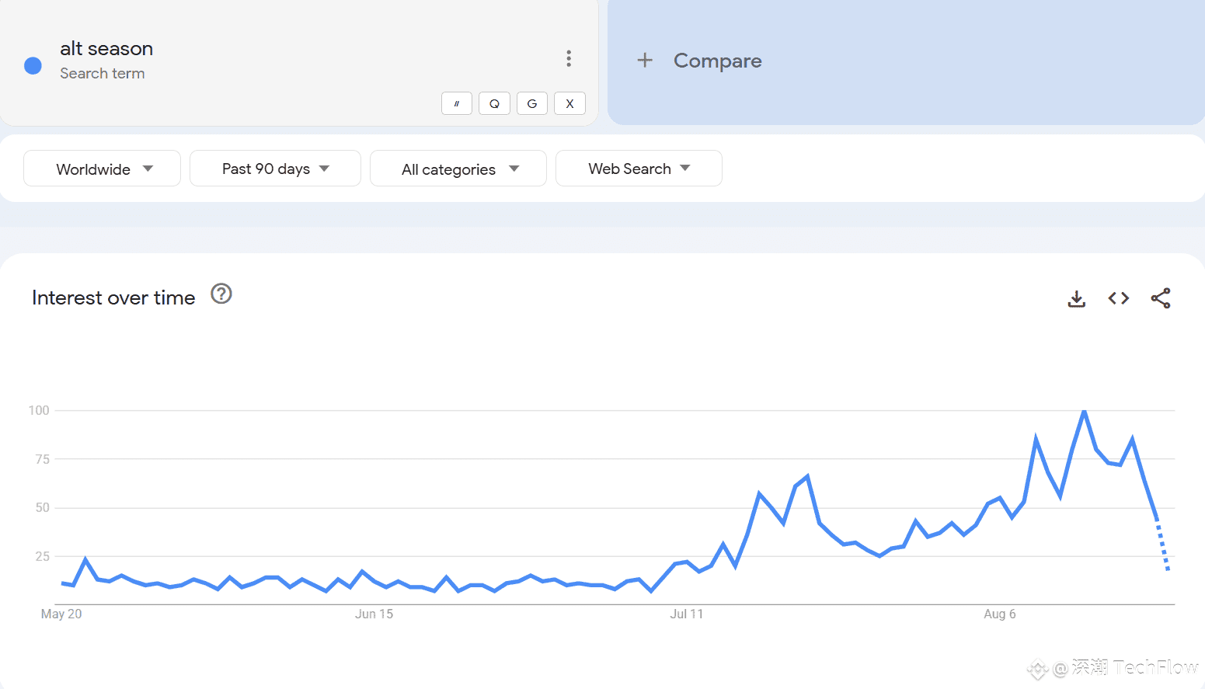
Task: Open help for Interest over time
Action: (221, 294)
